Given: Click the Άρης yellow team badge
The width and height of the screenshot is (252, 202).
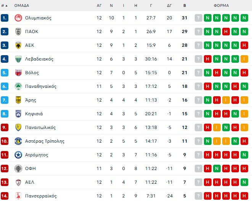Looking at the screenshot, I should point(18,100).
